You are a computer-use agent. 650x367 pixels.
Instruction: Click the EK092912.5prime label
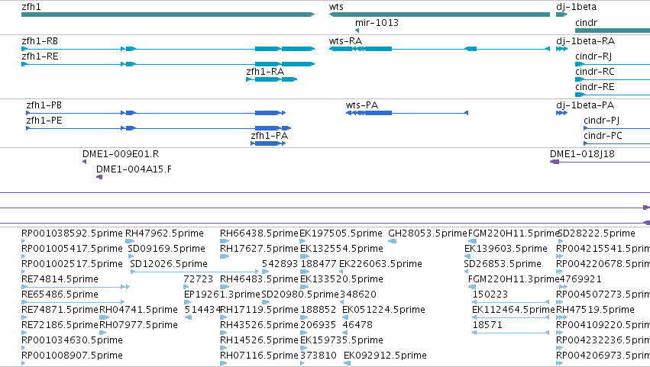(x=385, y=356)
